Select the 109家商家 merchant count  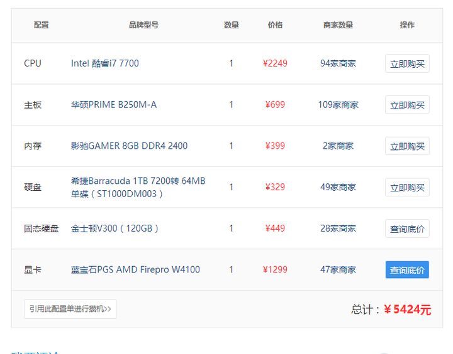click(x=338, y=105)
